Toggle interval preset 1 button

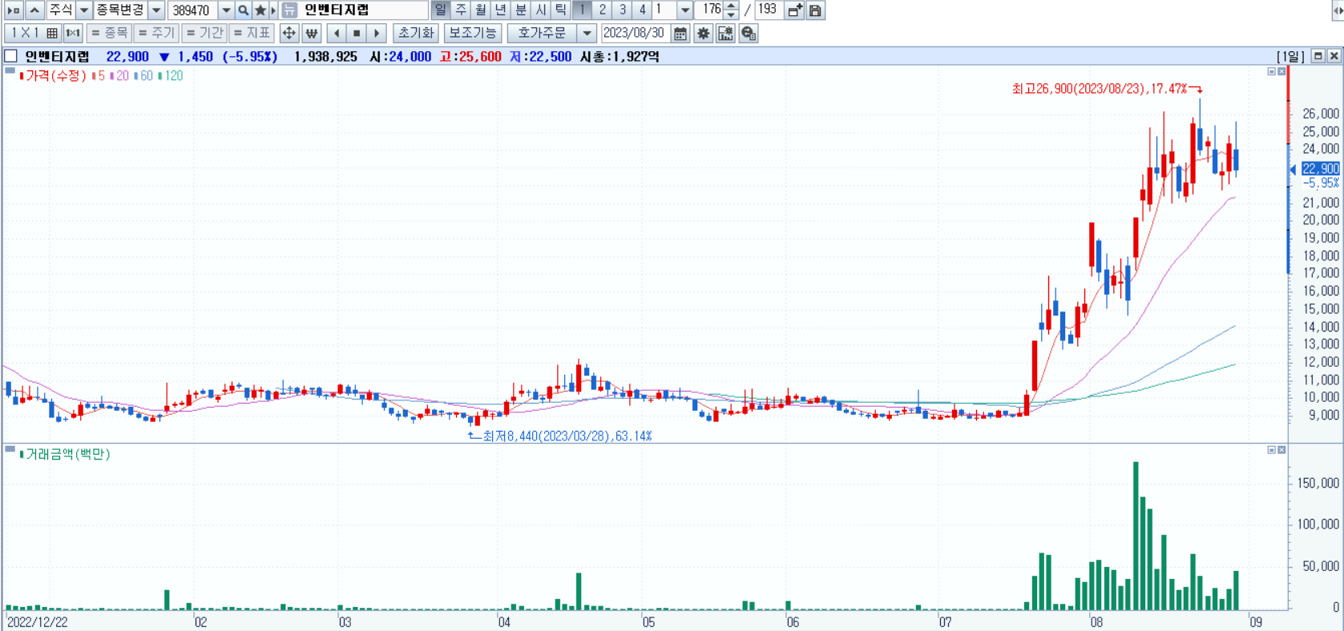(x=583, y=10)
